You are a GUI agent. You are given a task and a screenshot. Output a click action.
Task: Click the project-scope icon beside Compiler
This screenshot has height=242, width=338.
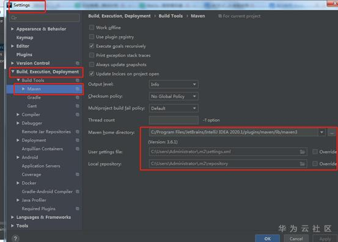[x=78, y=114]
